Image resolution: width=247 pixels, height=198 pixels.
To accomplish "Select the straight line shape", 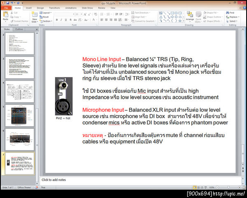I will (165, 13).
